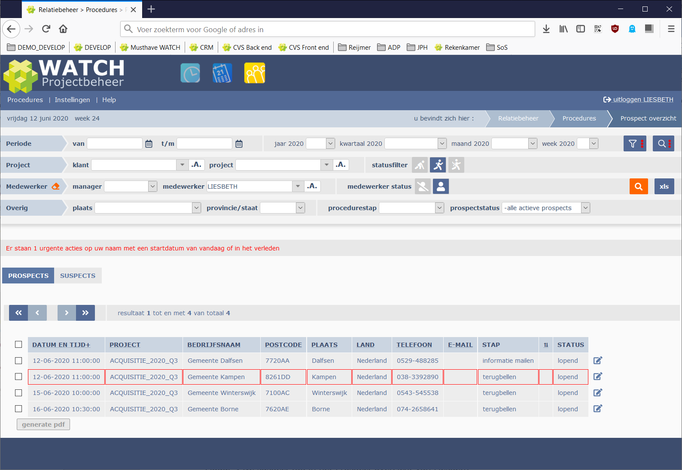Open browser library icon
The width and height of the screenshot is (682, 470).
click(x=563, y=29)
